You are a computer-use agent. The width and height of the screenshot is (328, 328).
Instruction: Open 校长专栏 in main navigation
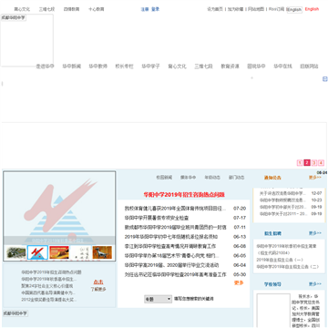(124, 67)
